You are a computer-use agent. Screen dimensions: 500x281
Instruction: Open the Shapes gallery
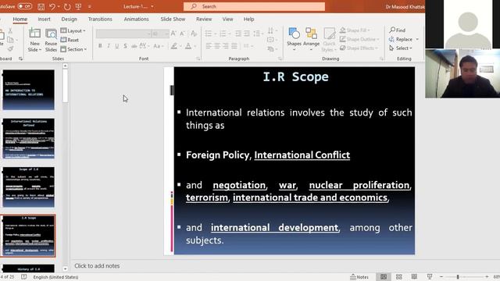pyautogui.click(x=294, y=39)
